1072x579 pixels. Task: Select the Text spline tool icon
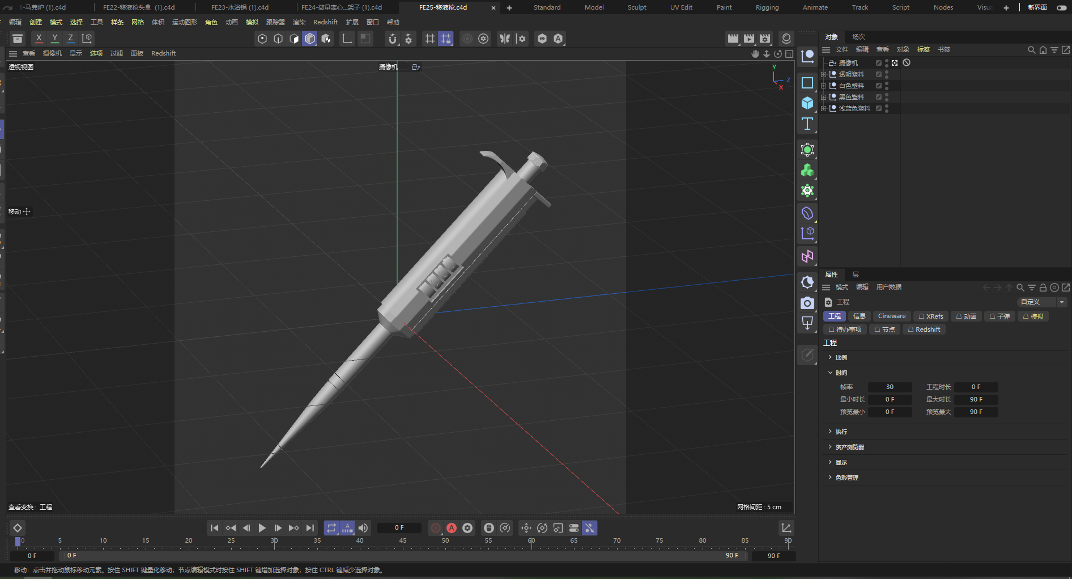coord(807,124)
